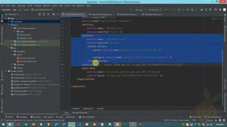The height and width of the screenshot is (127, 227).
Task: Collapse the app module node
Action: point(6,18)
